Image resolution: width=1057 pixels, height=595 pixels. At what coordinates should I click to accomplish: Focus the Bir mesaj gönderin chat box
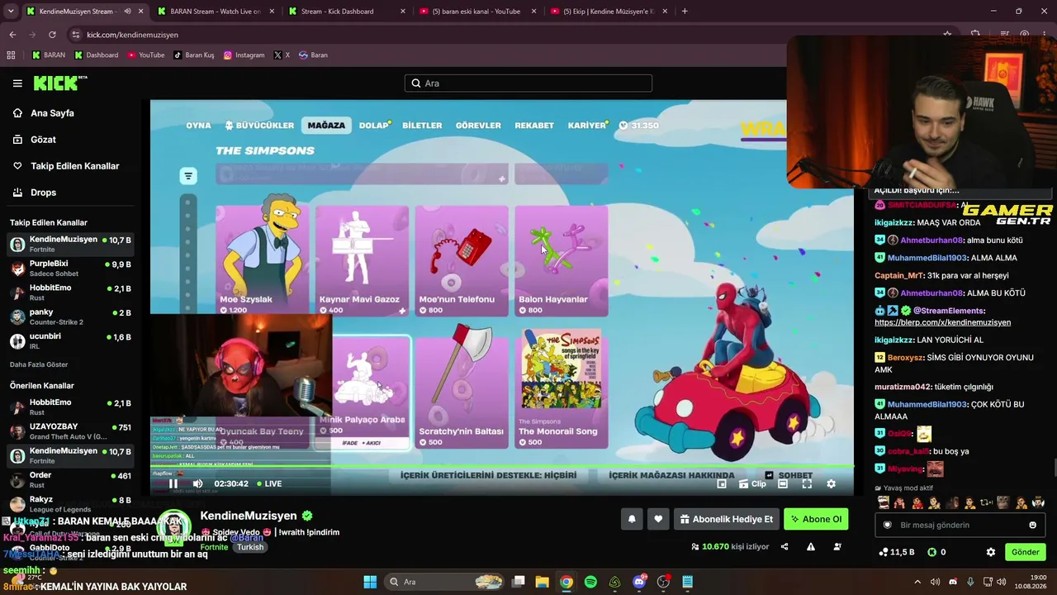(x=960, y=525)
